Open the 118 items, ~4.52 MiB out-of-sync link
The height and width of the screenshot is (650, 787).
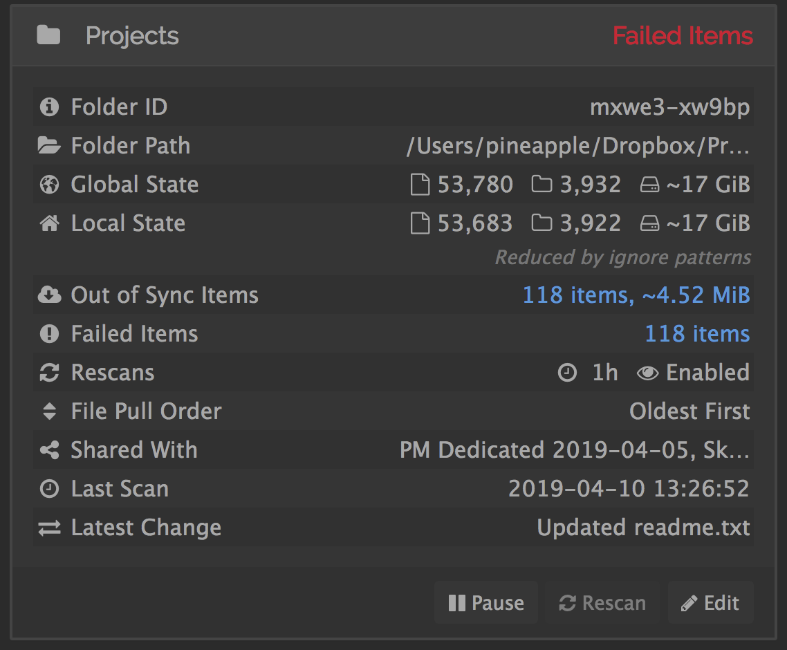tap(636, 295)
